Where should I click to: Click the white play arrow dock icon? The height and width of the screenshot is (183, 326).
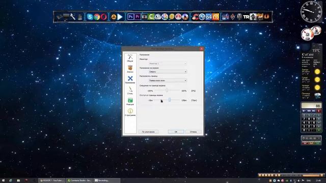tap(120, 17)
